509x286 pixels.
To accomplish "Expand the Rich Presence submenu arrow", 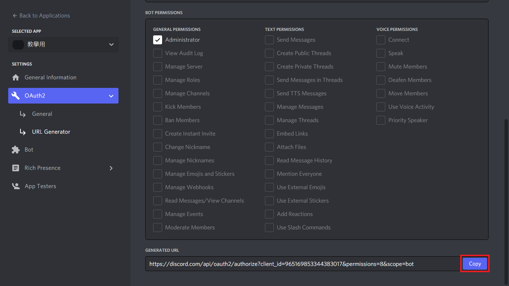I will click(111, 168).
